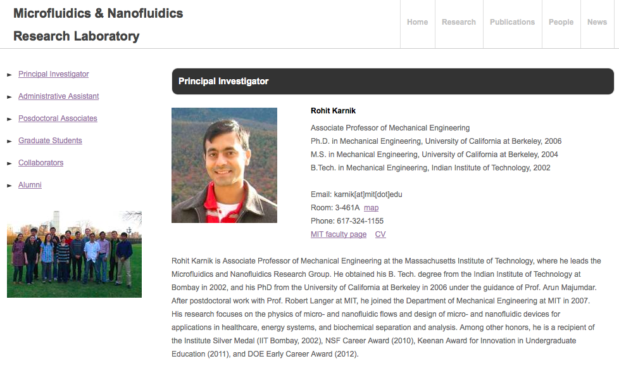Go to Posdoctoral Associates section

58,118
